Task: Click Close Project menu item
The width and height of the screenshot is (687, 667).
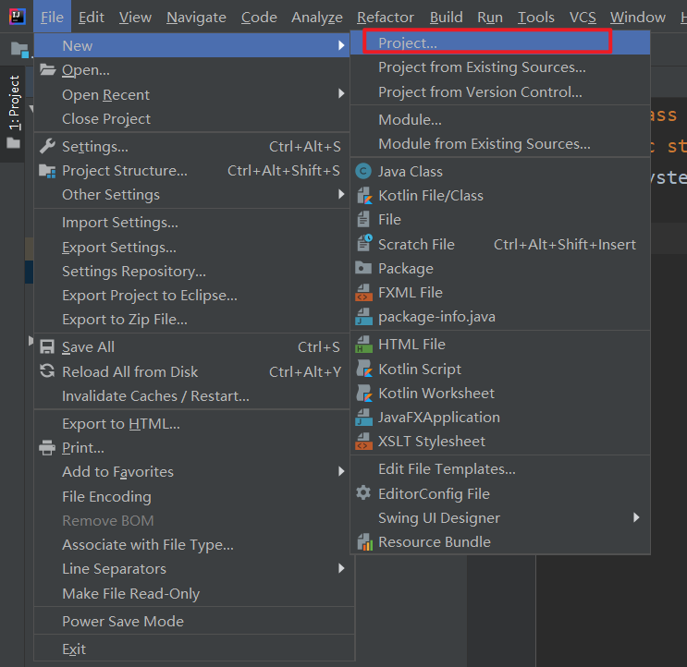Action: (x=192, y=118)
